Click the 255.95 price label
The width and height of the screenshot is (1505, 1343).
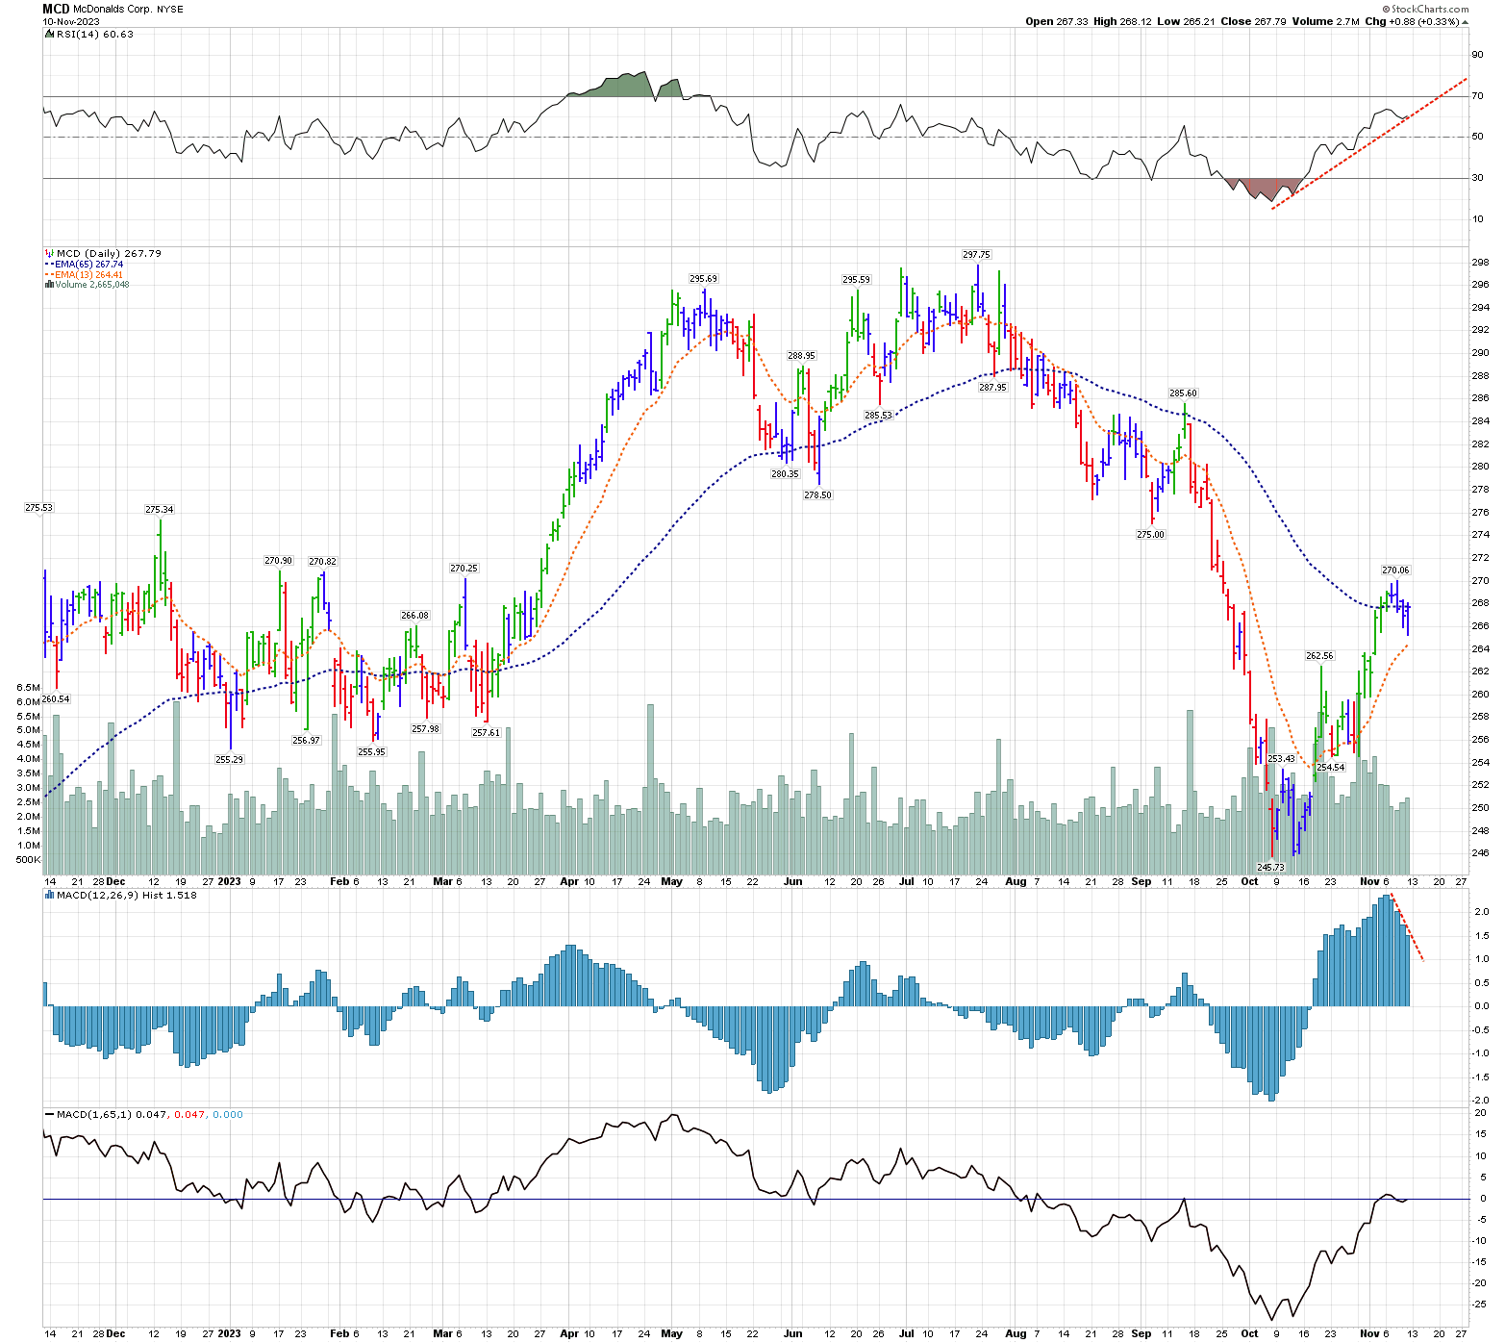371,752
